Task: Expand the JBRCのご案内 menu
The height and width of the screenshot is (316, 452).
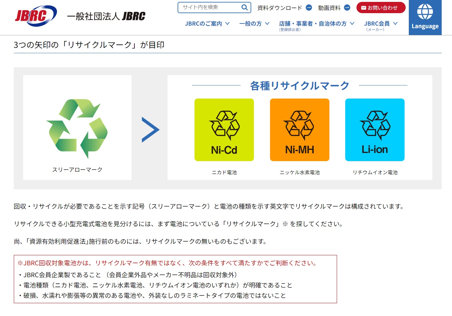Action: 207,24
